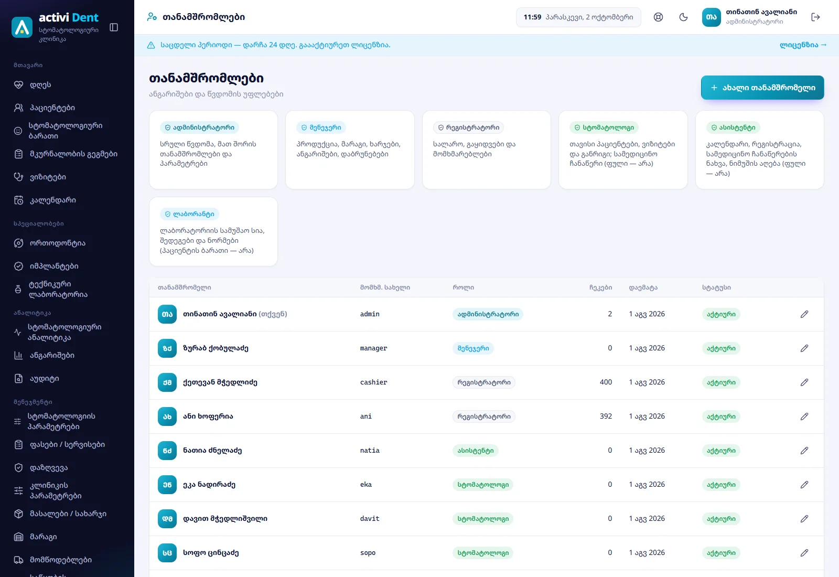Open ვიზიტები in the sidebar

coord(67,177)
